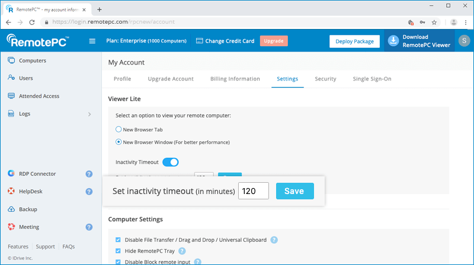Click the Computer Settings heading
The height and width of the screenshot is (265, 474).
[136, 219]
